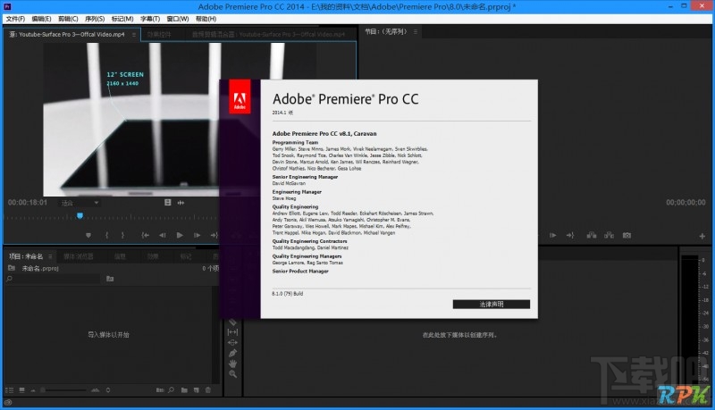715x410 pixels.
Task: Switch to the 标记 tab
Action: (x=186, y=256)
